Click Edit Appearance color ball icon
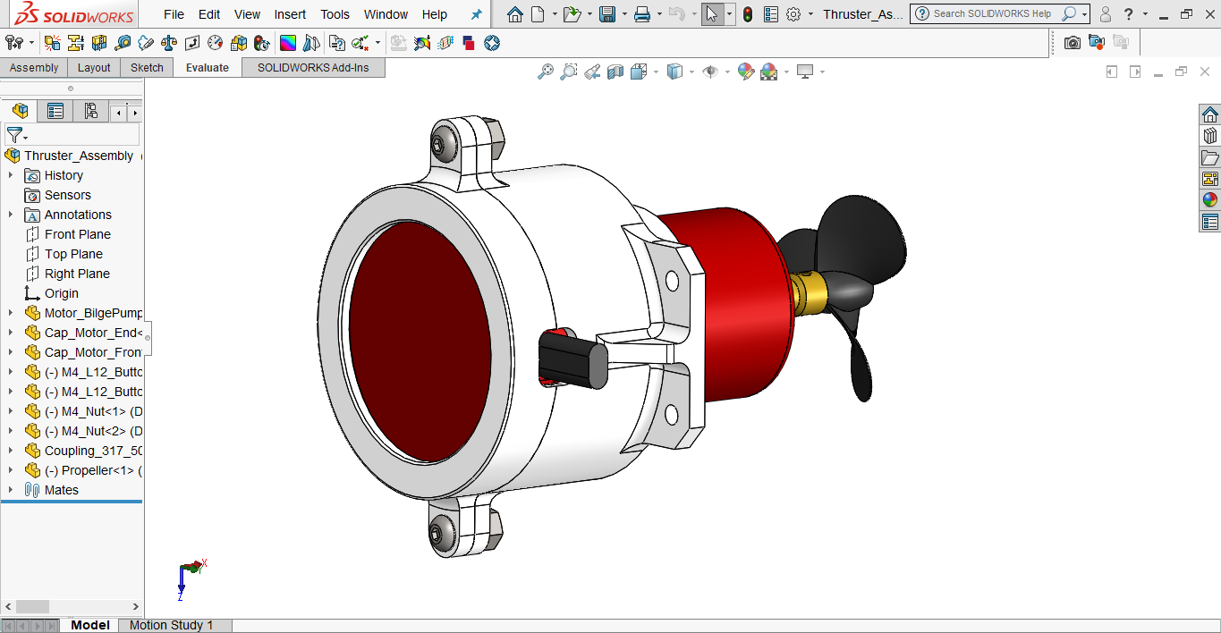 (x=745, y=72)
